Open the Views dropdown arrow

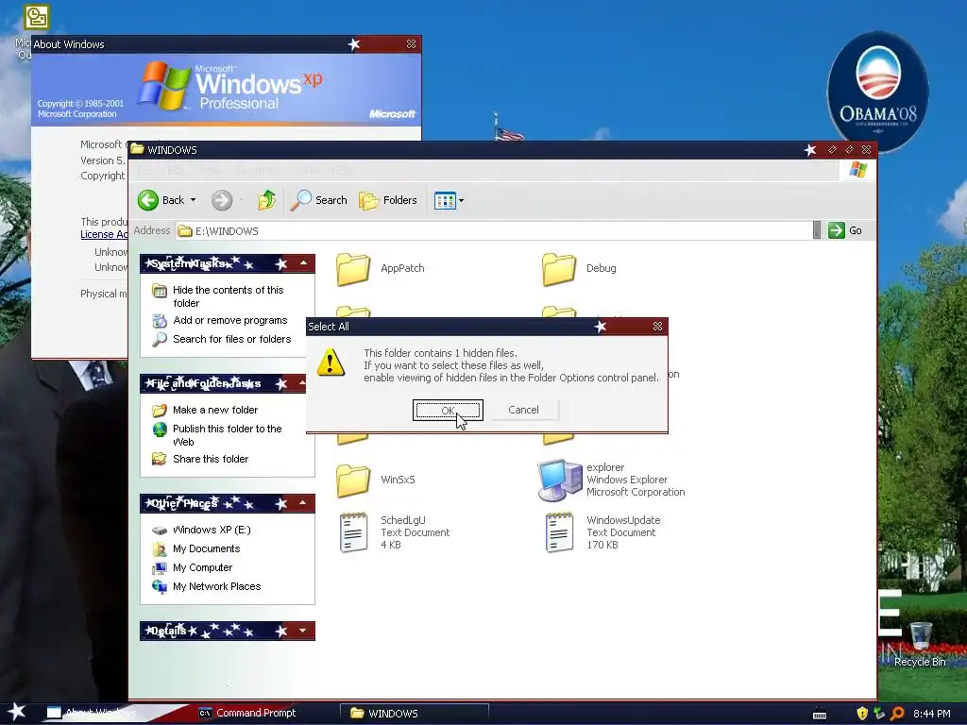(461, 200)
